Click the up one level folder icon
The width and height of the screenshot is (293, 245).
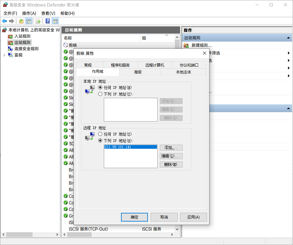(21, 21)
